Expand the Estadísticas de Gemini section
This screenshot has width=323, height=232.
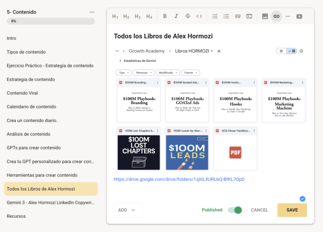[120, 60]
